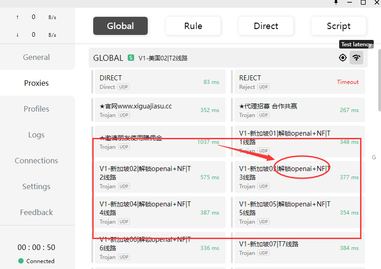Viewport: 381px width, 269px height.
Task: Switch proxy mode to Script
Action: tap(339, 26)
